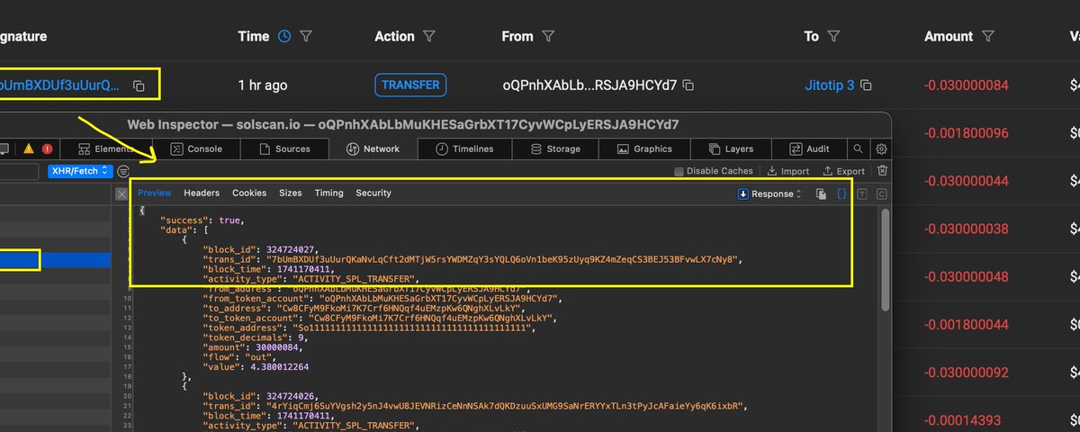
Task: Click the block_id value 324724027
Action: 290,249
